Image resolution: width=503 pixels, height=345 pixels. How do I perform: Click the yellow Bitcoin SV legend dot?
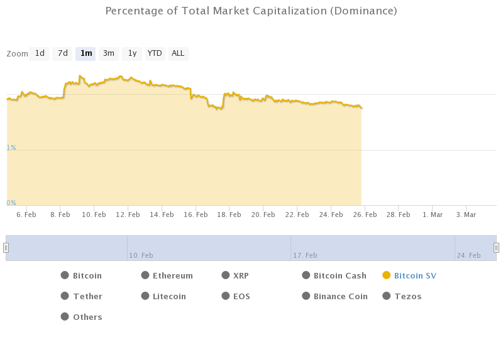[387, 275]
